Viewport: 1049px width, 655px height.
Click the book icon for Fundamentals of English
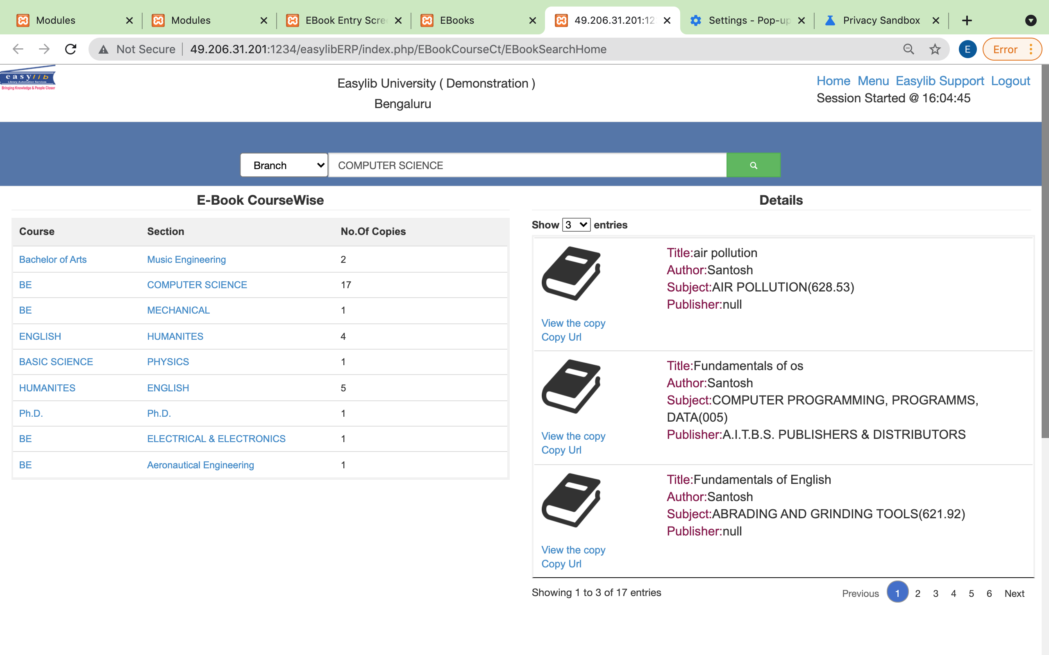(571, 500)
